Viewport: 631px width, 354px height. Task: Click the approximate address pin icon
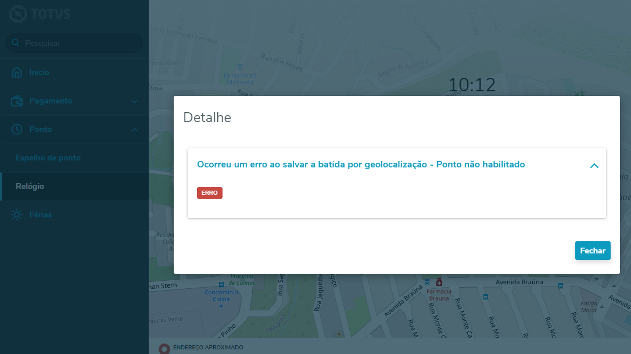tap(164, 348)
